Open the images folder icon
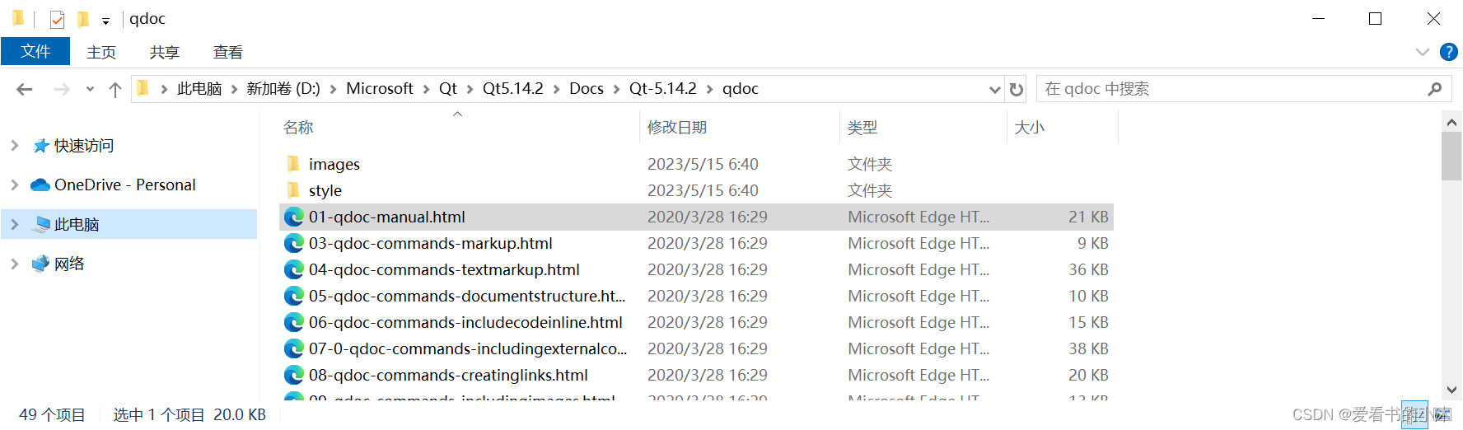Viewport: 1463px width, 430px height. [294, 164]
